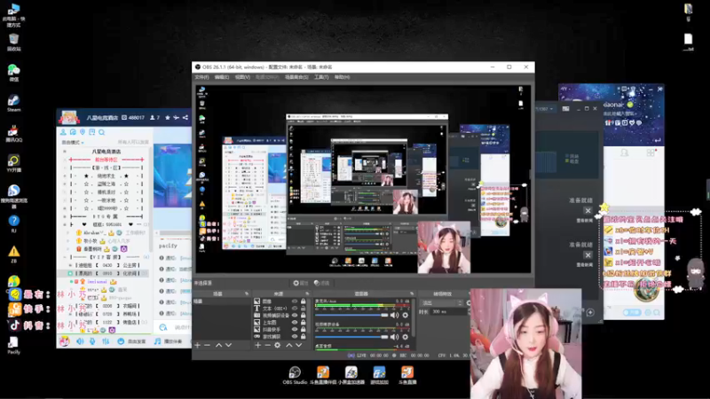Open source properties gear in sources toolbar
Image resolution: width=710 pixels, height=399 pixels.
point(277,345)
